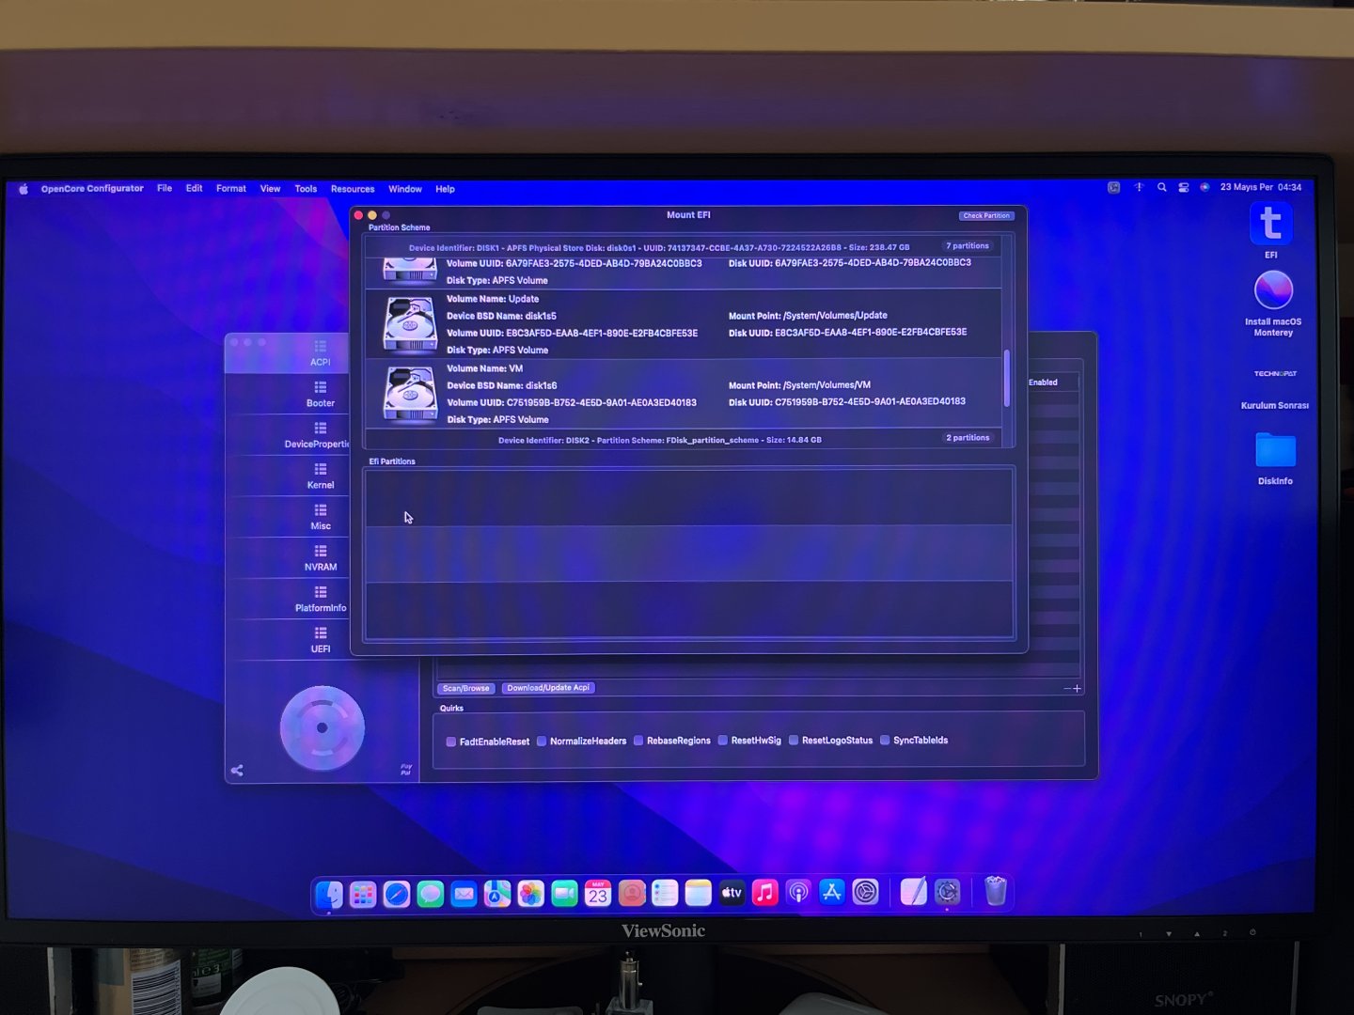Open the Help menu
The image size is (1354, 1015).
446,189
